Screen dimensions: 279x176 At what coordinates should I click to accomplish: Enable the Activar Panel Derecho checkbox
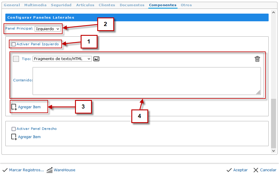point(14,129)
